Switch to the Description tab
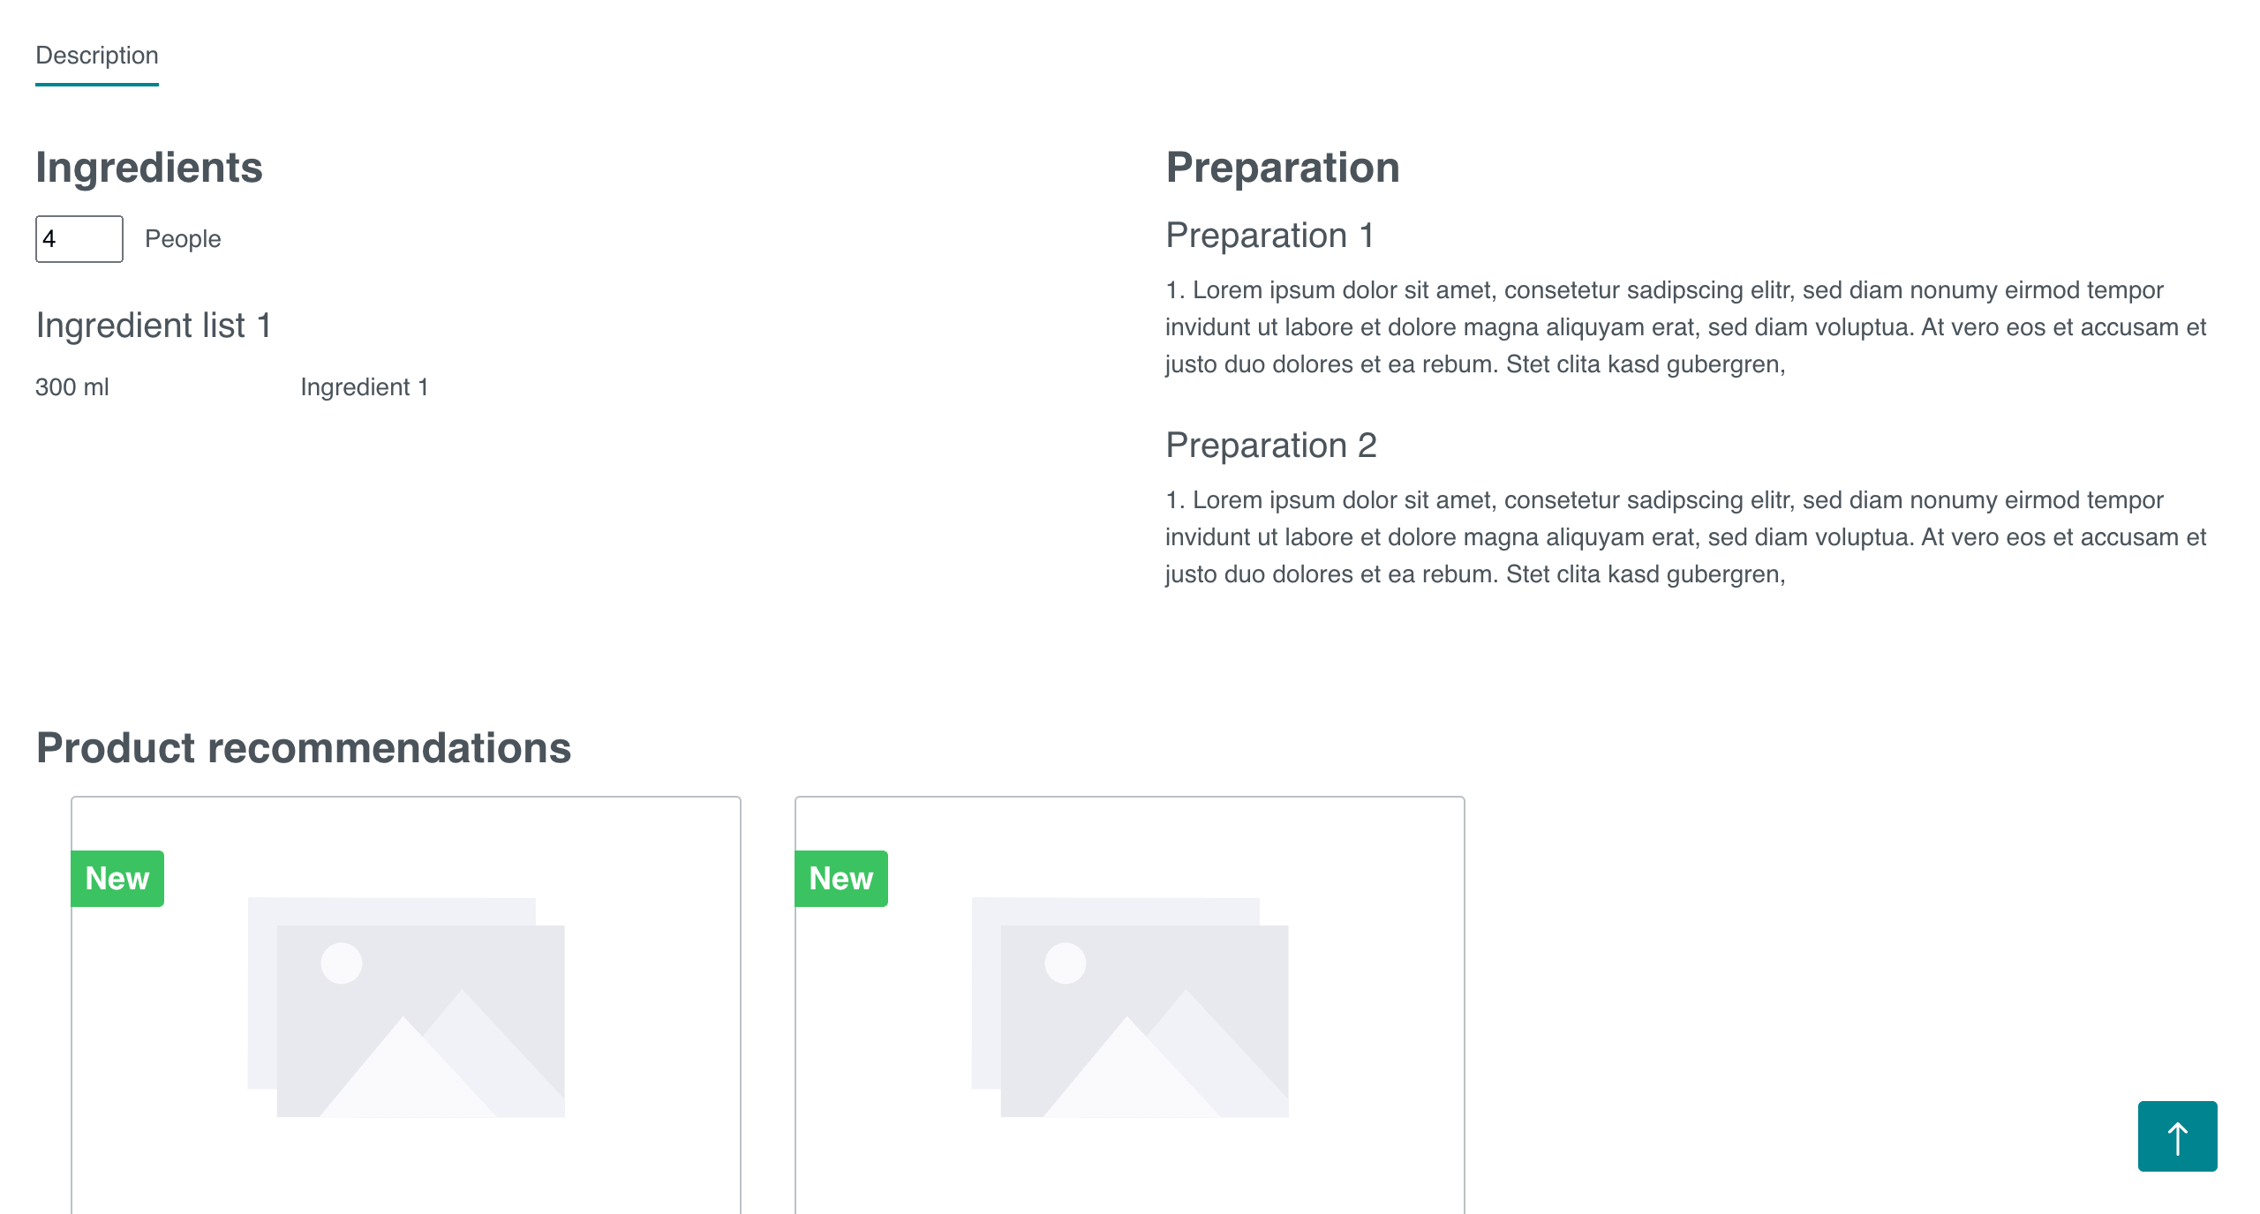The height and width of the screenshot is (1214, 2260). pyautogui.click(x=97, y=56)
